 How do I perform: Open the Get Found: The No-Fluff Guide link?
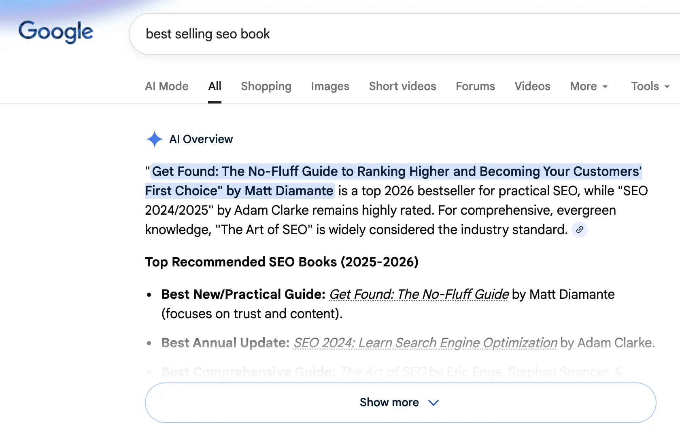coord(418,294)
